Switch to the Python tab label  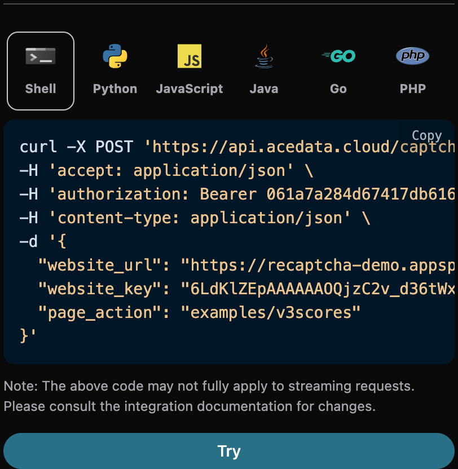click(x=115, y=89)
